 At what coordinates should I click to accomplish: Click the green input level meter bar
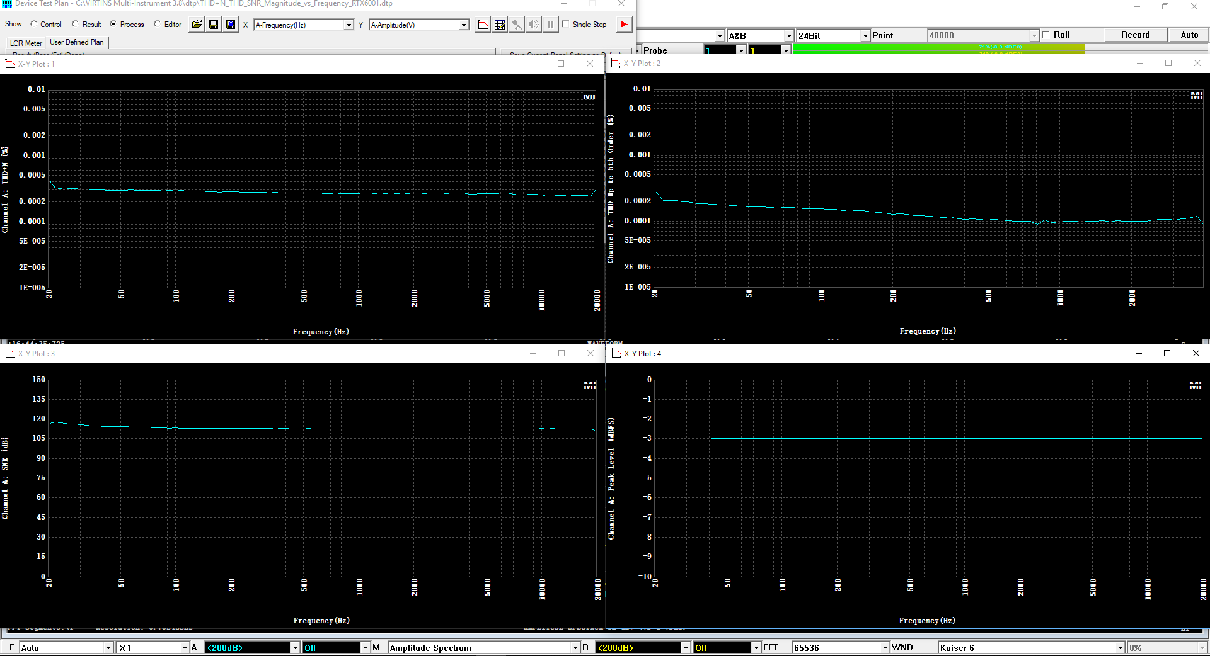click(938, 49)
